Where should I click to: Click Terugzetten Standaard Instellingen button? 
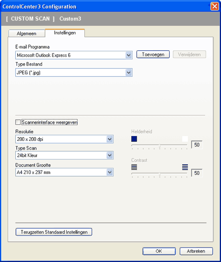point(54,232)
